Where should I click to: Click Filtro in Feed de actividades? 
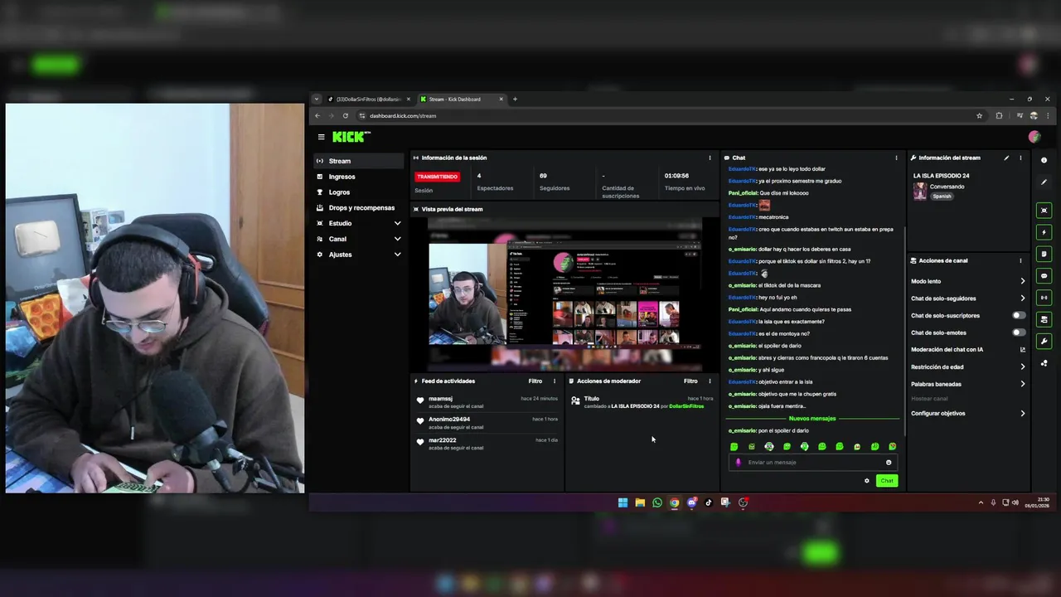tap(535, 381)
